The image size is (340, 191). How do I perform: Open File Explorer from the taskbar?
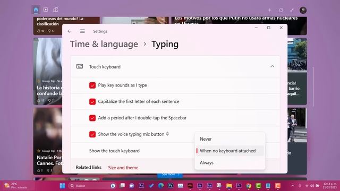coord(229,186)
